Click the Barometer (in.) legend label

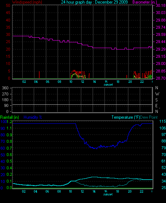(x=145, y=2)
